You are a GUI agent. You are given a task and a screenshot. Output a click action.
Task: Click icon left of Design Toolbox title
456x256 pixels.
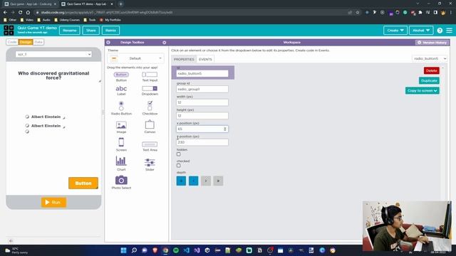click(108, 43)
